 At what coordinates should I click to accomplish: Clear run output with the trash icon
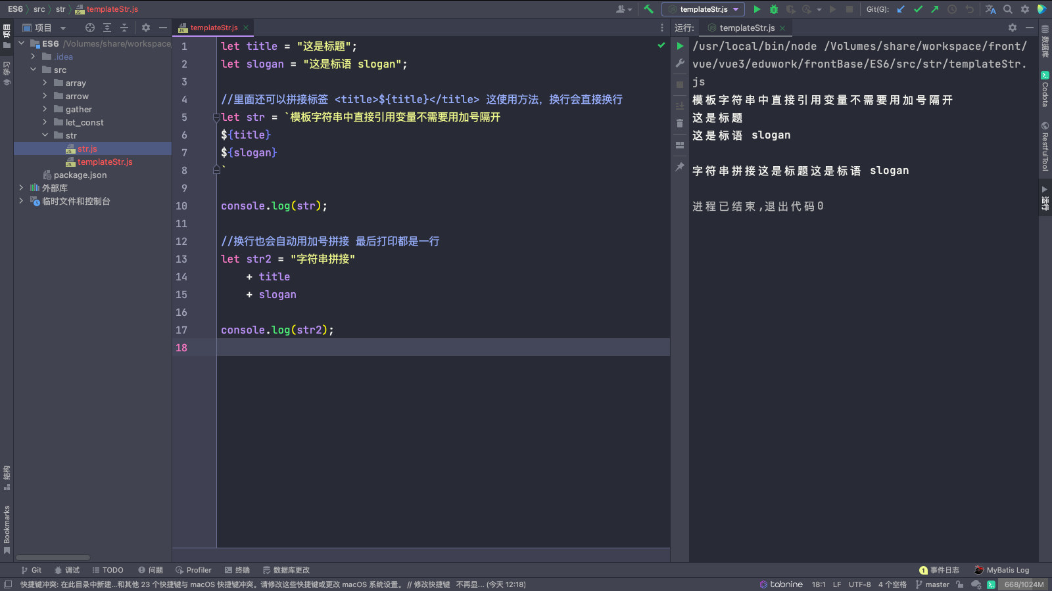680,123
